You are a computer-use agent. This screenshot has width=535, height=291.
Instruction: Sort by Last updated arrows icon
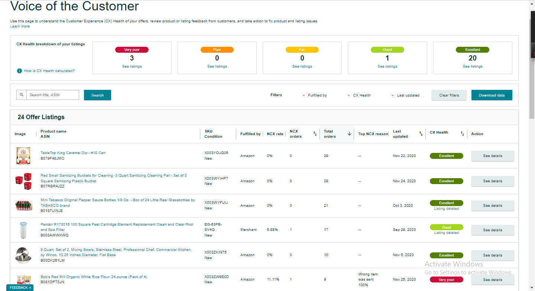pos(421,134)
